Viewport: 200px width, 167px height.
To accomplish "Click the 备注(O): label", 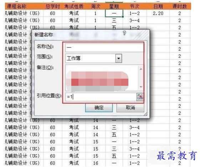I will pos(45,67).
